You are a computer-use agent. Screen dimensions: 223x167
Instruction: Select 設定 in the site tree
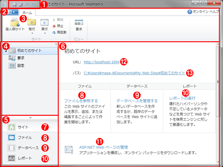click(x=21, y=66)
